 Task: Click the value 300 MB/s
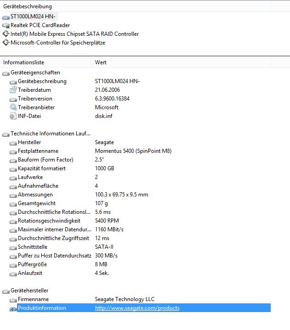(106, 256)
